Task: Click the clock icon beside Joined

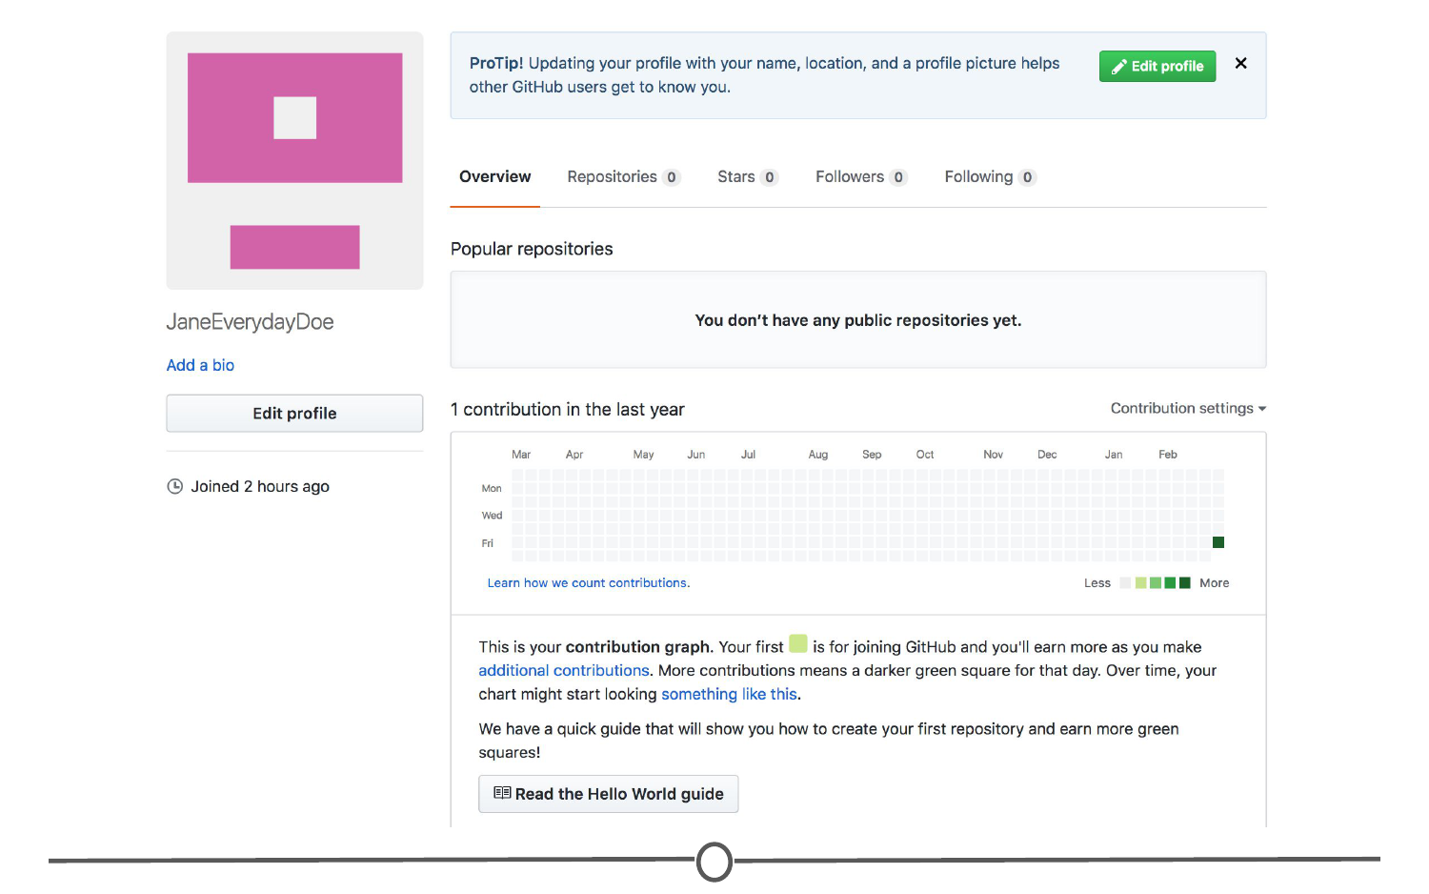Action: tap(175, 487)
